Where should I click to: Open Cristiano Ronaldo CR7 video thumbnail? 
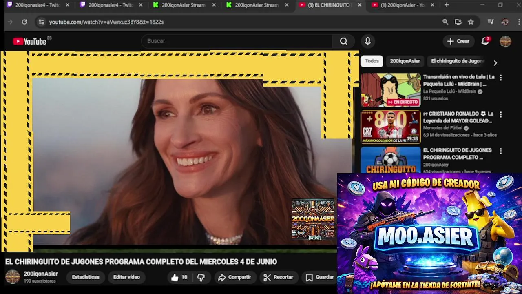pos(390,127)
